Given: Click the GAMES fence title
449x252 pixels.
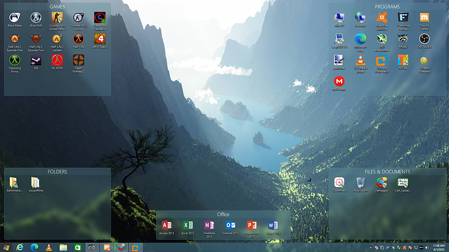Looking at the screenshot, I should tap(57, 6).
